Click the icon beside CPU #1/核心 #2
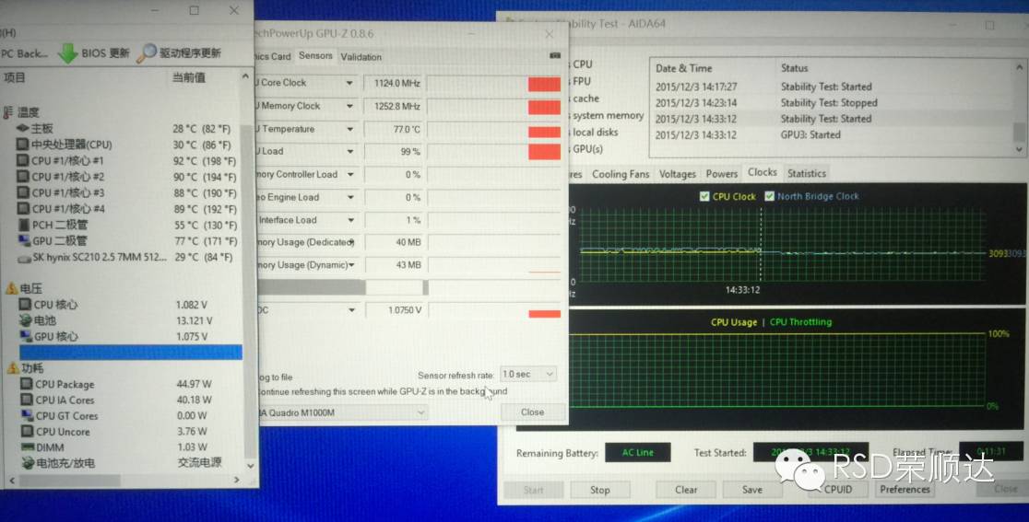Image resolution: width=1029 pixels, height=522 pixels. tap(23, 176)
